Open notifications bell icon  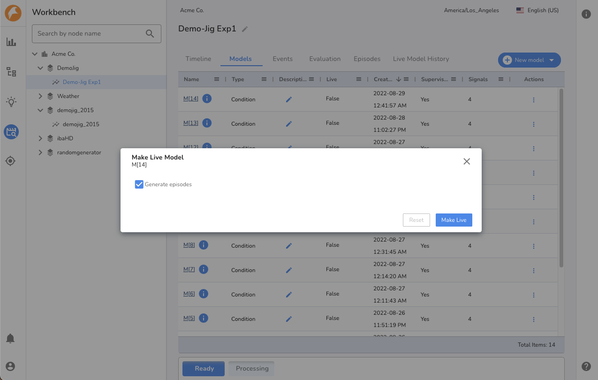click(10, 338)
